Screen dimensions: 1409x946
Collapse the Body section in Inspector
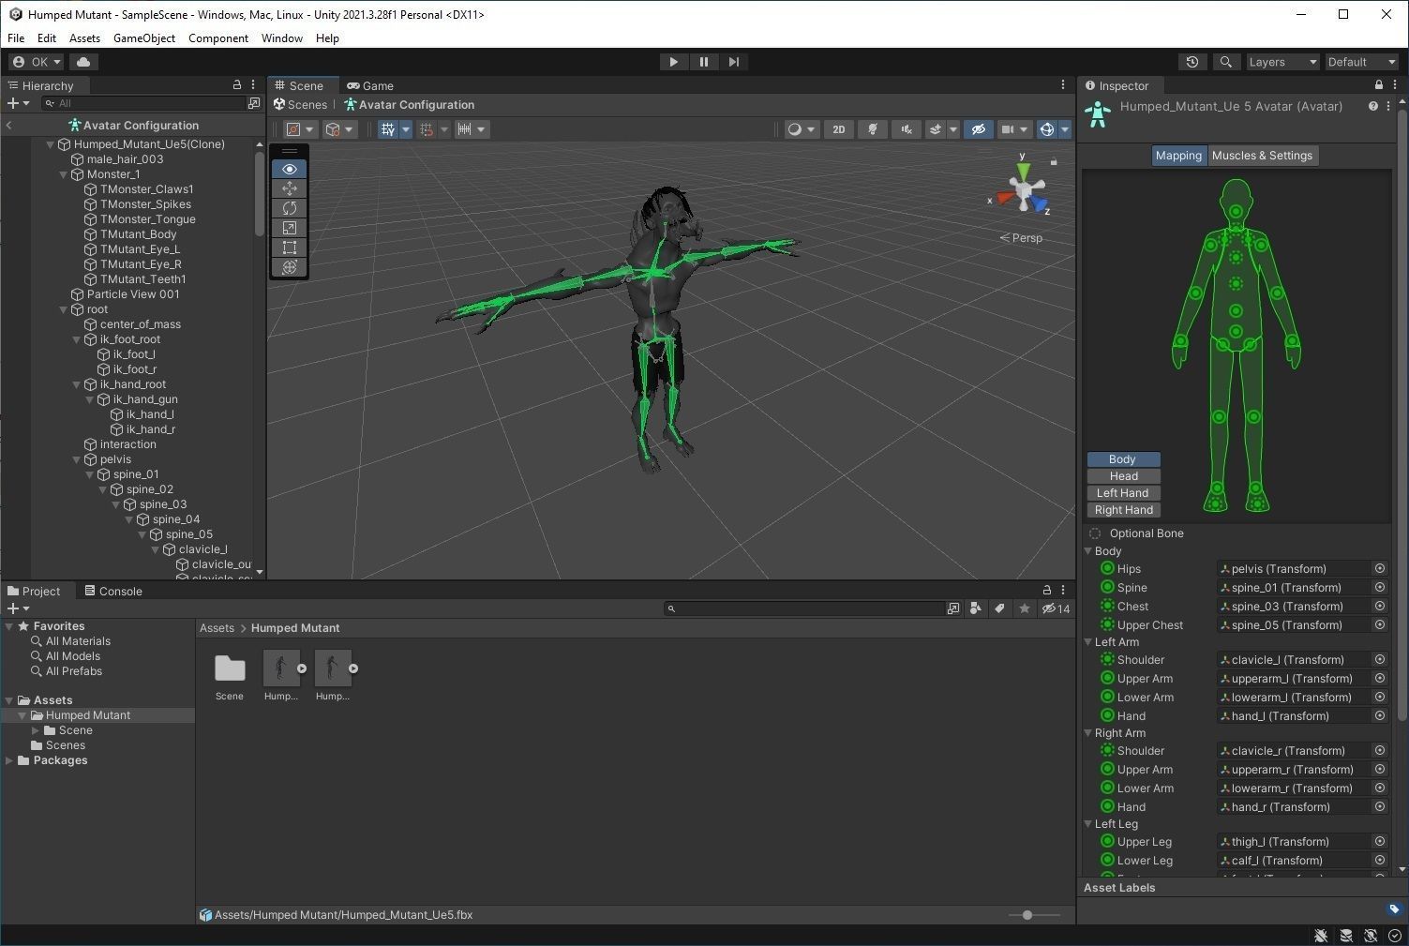[x=1089, y=551]
